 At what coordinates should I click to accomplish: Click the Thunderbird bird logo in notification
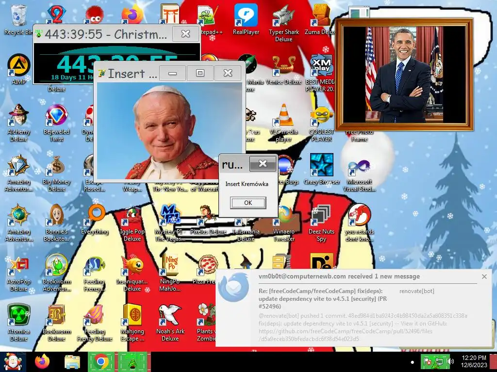point(233,287)
